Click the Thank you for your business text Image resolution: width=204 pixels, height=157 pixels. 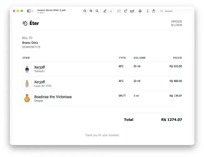pyautogui.click(x=102, y=135)
